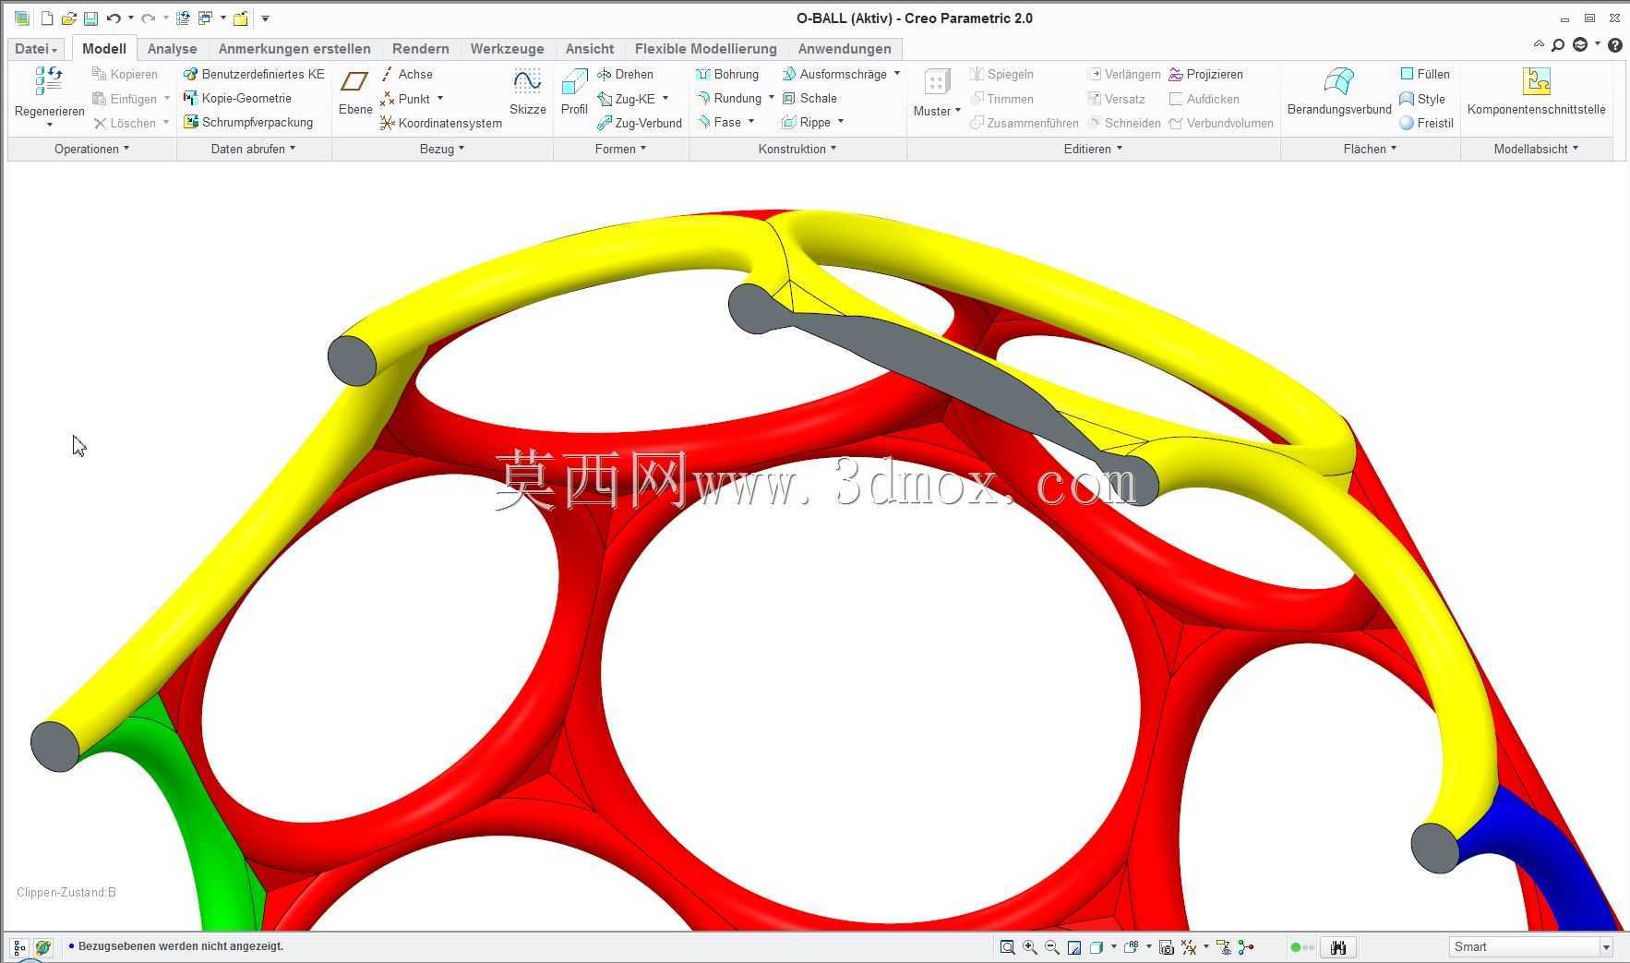The height and width of the screenshot is (963, 1630).
Task: Click the Achse datum axis tool
Action: coord(406,74)
